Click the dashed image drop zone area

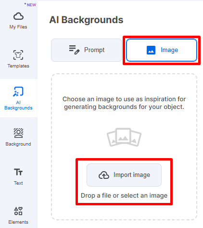click(x=124, y=147)
